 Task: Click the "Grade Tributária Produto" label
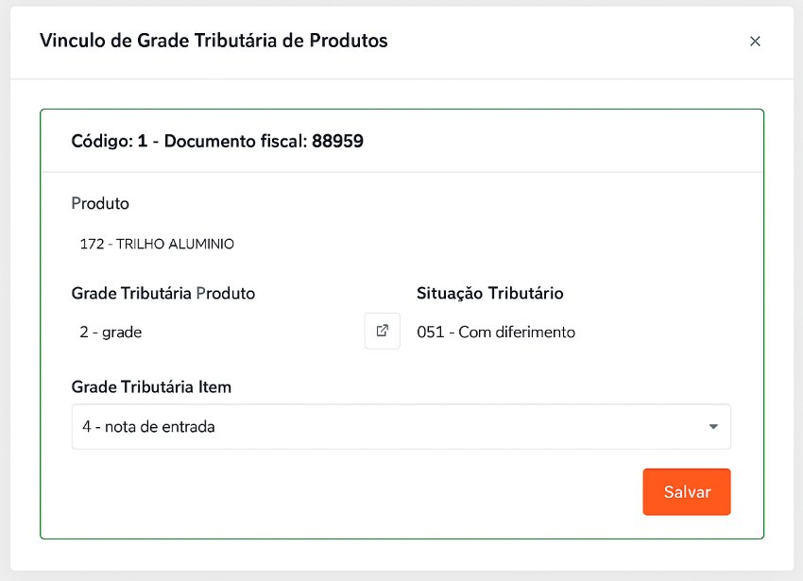pyautogui.click(x=163, y=293)
